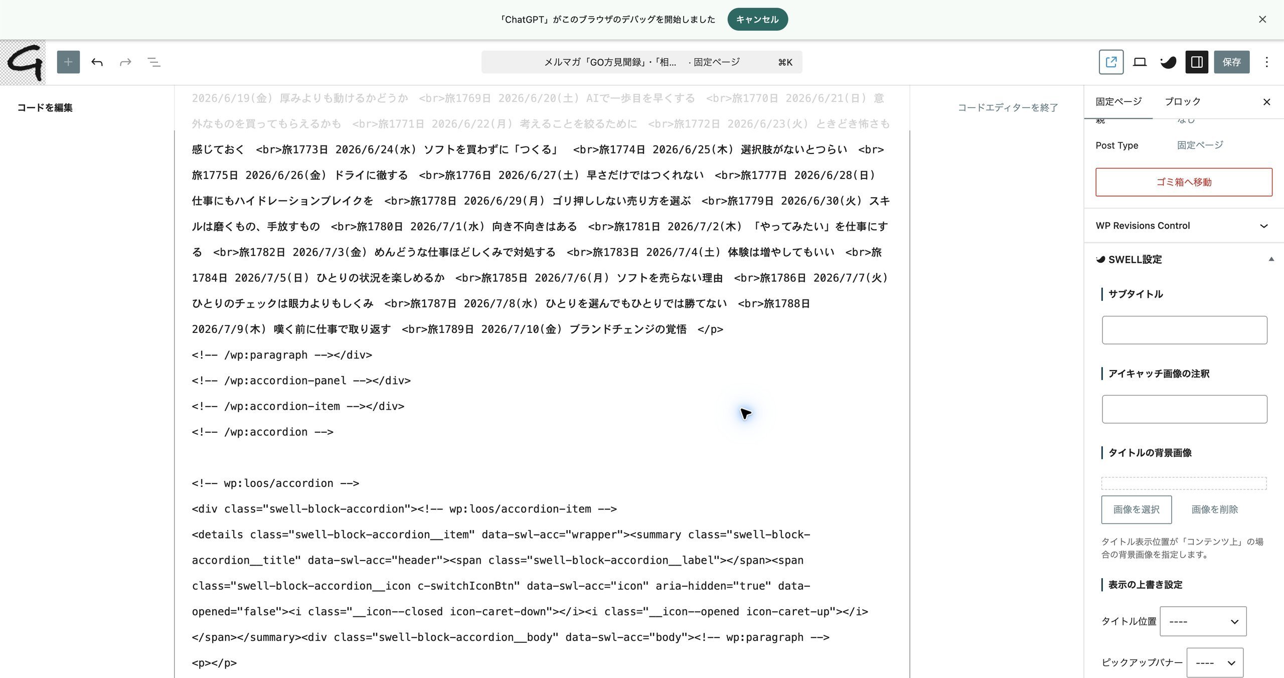This screenshot has width=1284, height=678.
Task: Undo the last edit
Action: [97, 62]
